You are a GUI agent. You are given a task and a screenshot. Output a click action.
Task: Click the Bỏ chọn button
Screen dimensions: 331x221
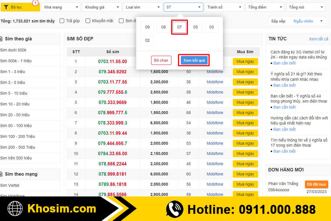pos(161,60)
